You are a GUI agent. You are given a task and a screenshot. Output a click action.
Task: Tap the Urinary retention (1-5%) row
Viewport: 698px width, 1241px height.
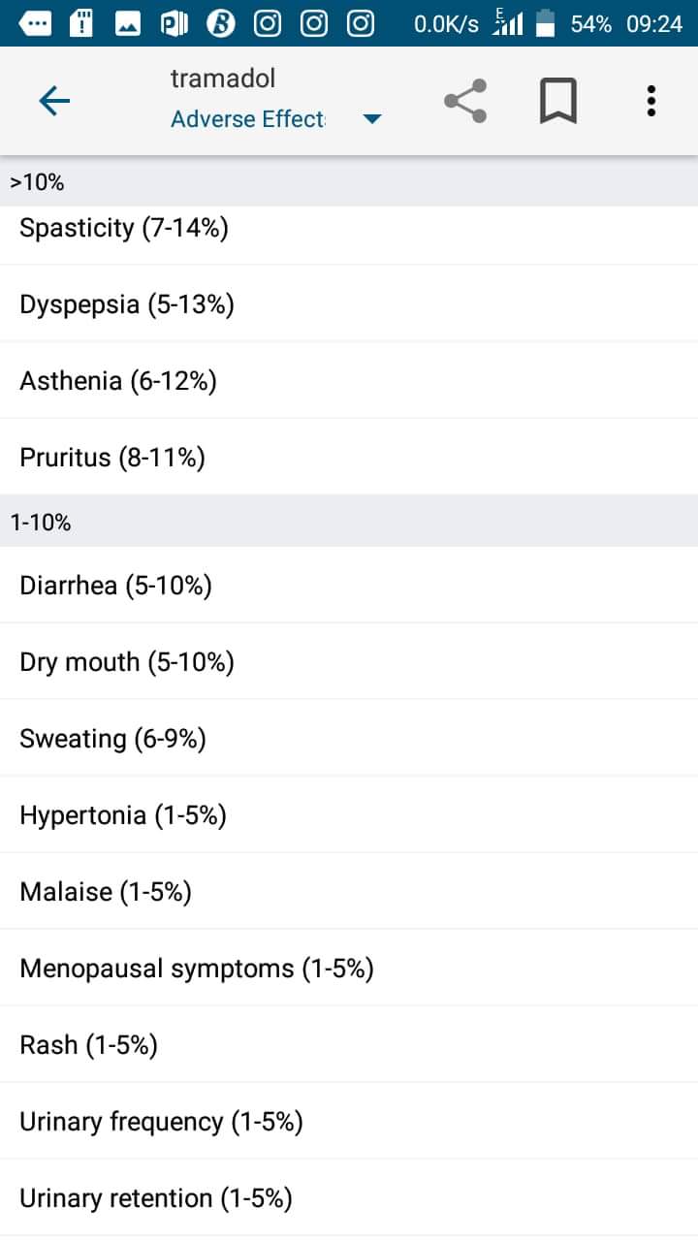tap(156, 1199)
